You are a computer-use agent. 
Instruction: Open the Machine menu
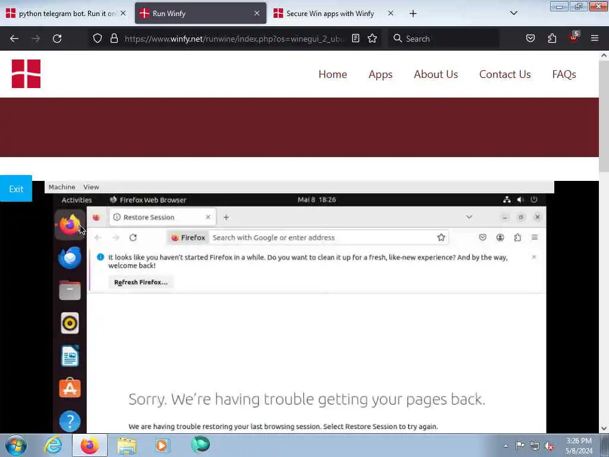(62, 187)
